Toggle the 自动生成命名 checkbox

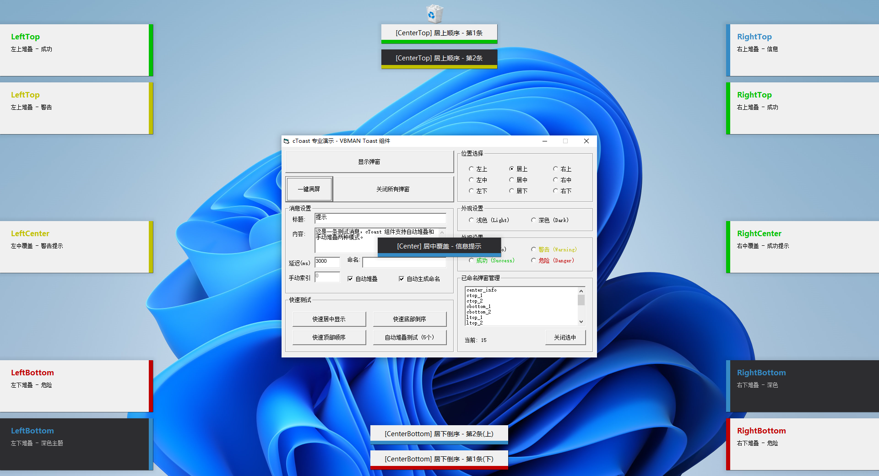click(x=402, y=279)
